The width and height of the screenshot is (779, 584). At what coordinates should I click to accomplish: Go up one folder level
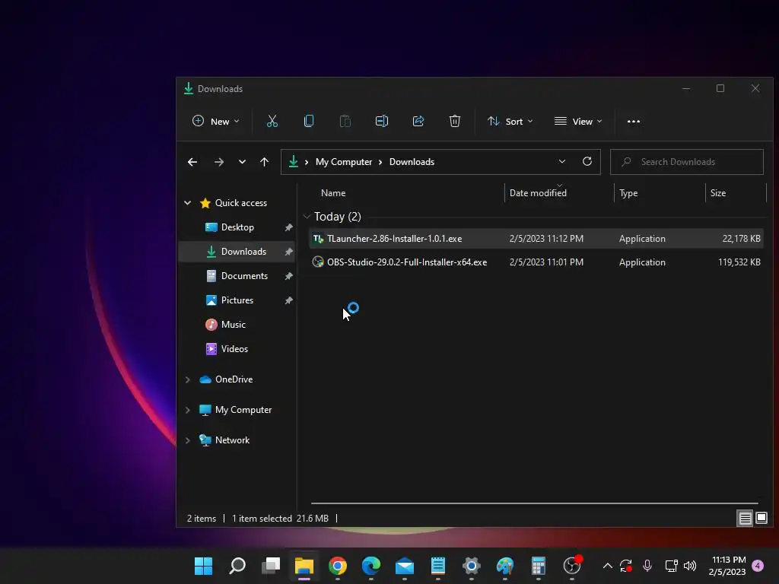(264, 162)
